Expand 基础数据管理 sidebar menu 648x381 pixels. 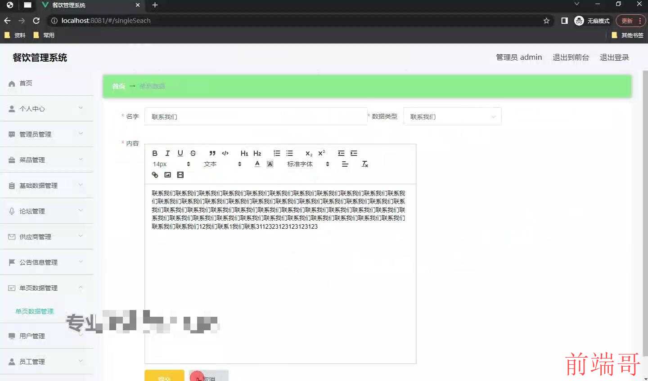click(x=47, y=186)
